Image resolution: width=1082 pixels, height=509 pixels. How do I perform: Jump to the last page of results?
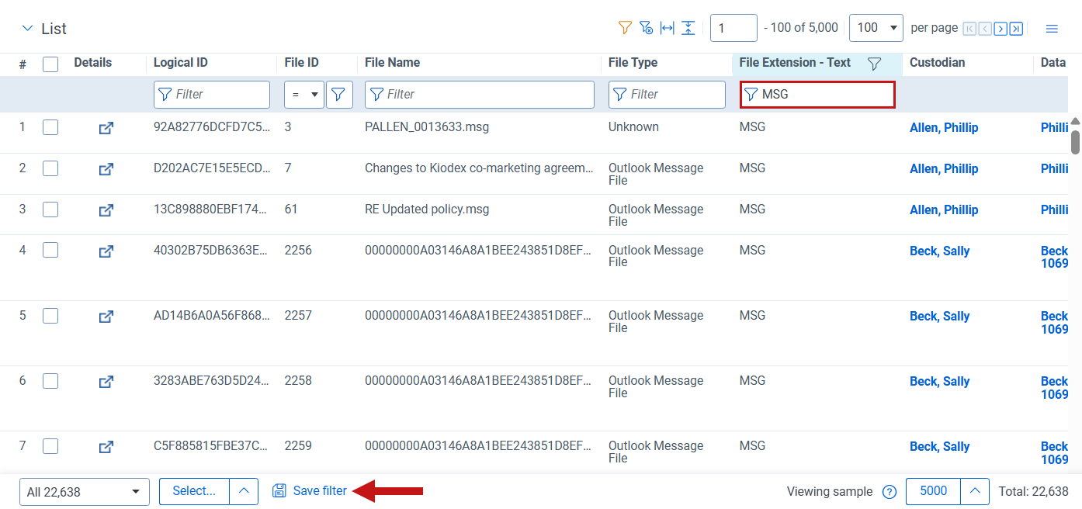[1016, 29]
